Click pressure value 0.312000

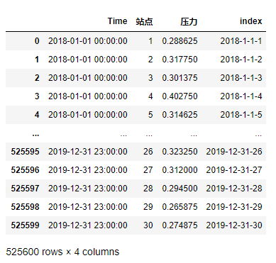pos(180,170)
